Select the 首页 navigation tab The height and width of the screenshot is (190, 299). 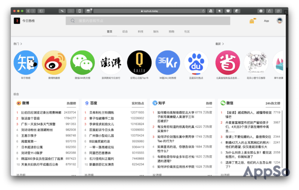point(110,31)
